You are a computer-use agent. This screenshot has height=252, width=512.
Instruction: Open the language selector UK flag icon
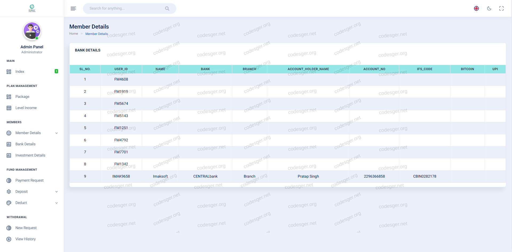click(476, 9)
